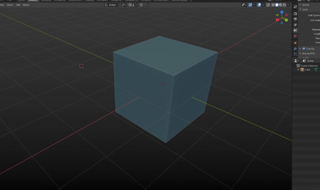Open the selectability and visibility dropdown
Image resolution: width=320 pixels, height=190 pixels.
point(244,5)
